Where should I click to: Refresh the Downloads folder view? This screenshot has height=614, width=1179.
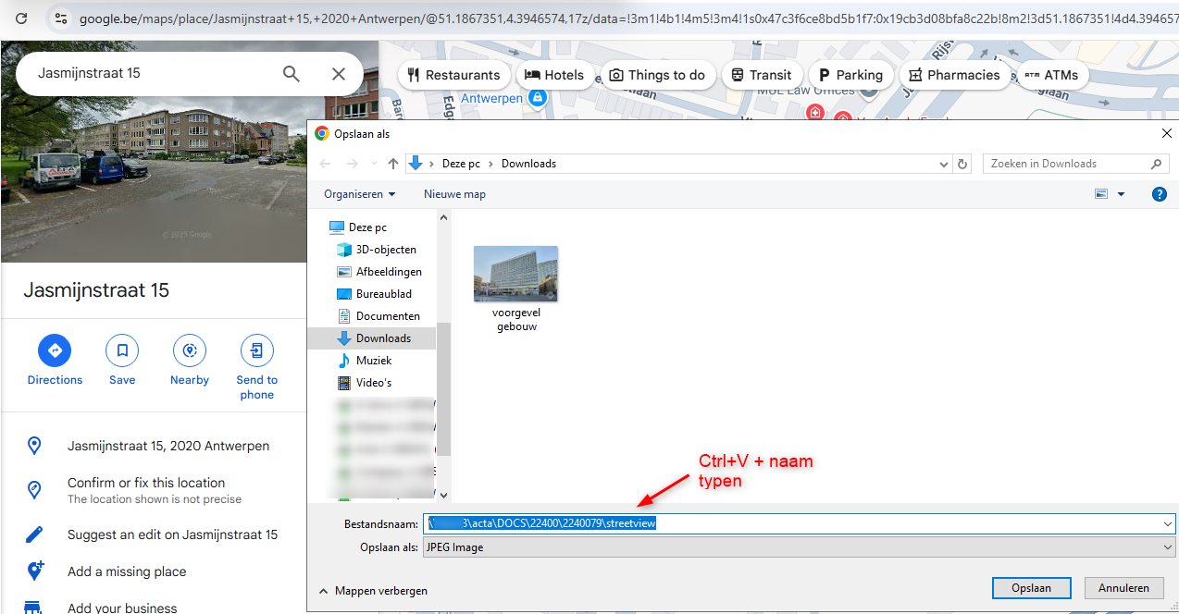[x=963, y=164]
